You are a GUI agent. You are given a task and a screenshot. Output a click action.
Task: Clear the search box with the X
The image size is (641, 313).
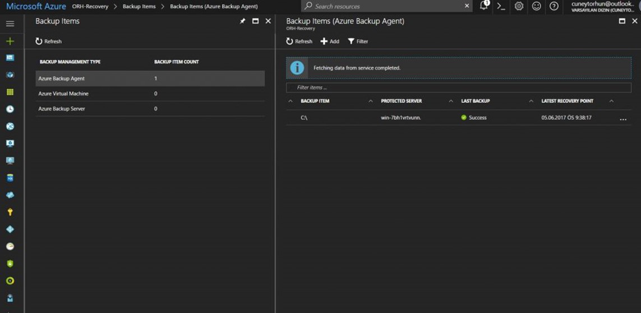[x=467, y=6]
